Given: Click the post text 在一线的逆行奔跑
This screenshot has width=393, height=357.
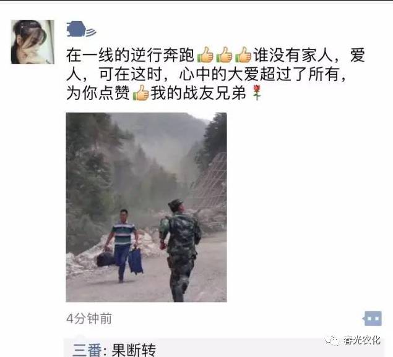Looking at the screenshot, I should [x=131, y=55].
